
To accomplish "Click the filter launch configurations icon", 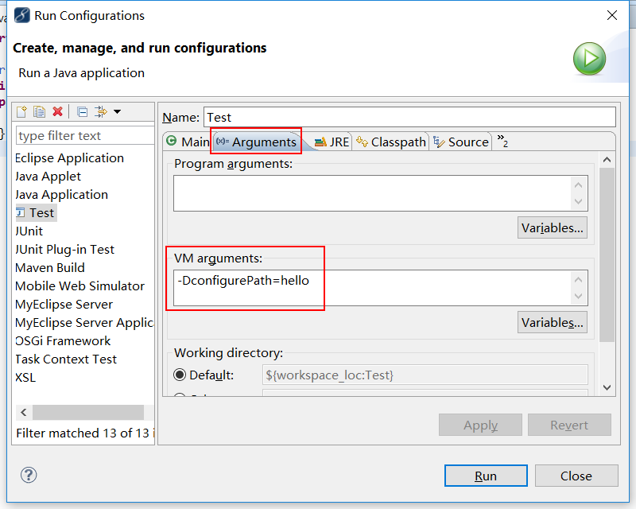I will [101, 111].
